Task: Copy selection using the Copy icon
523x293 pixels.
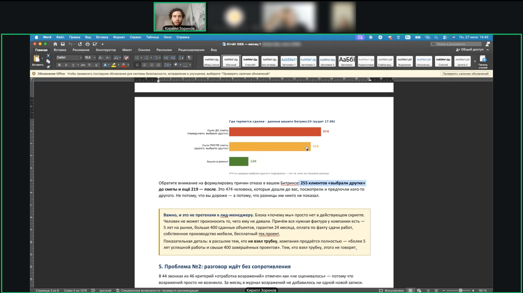Action: click(48, 61)
